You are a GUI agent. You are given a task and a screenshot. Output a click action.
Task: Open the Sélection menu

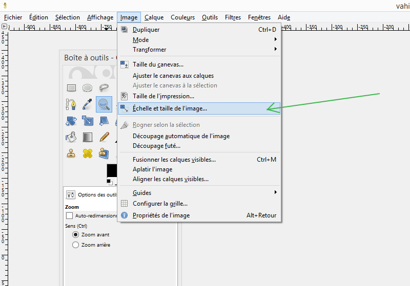pos(68,17)
